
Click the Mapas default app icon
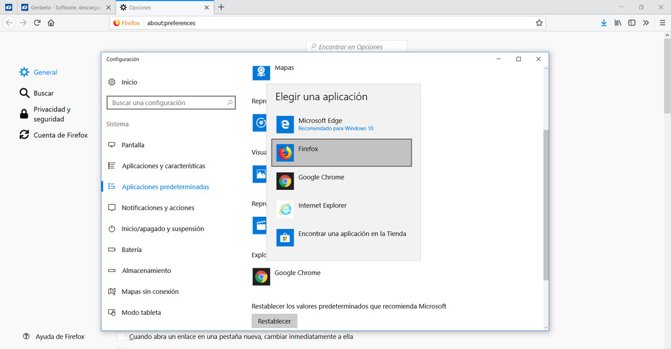[261, 72]
